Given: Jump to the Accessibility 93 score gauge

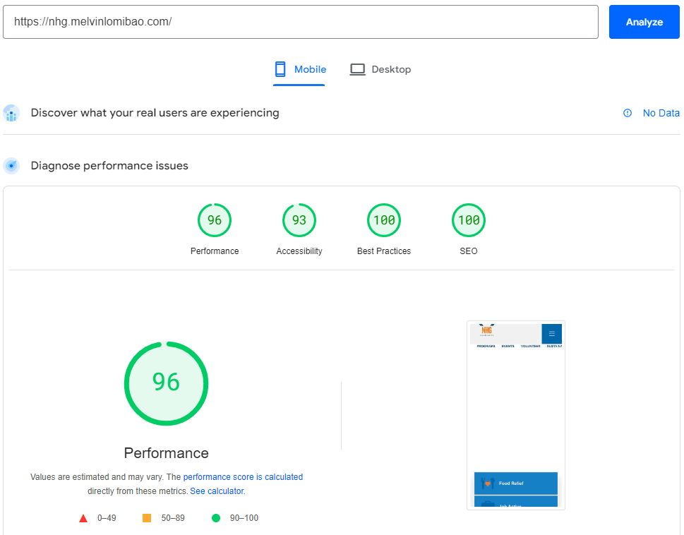Looking at the screenshot, I should coord(299,220).
